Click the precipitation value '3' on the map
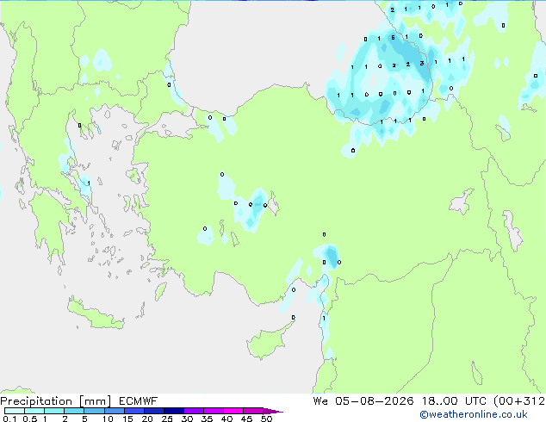The height and width of the screenshot is (422, 546). coord(422,64)
